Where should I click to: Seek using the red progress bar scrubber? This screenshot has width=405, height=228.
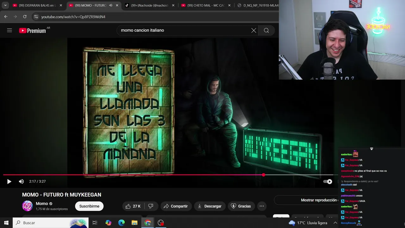[x=263, y=175]
